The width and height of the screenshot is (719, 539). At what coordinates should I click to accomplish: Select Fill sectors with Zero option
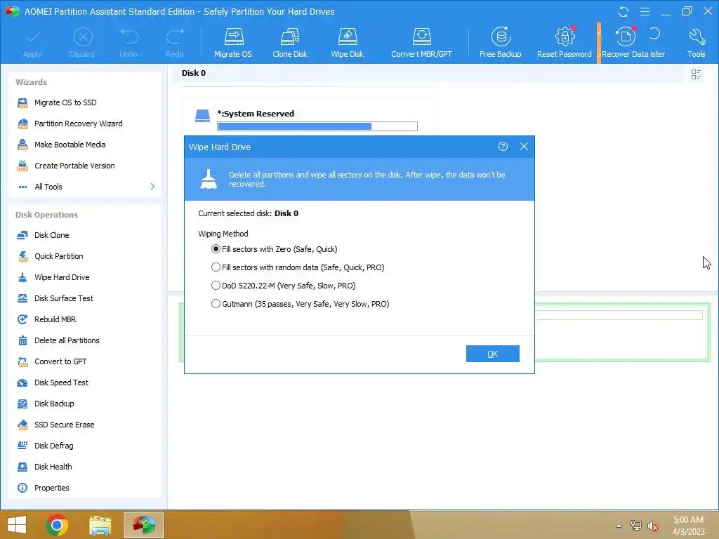coord(275,249)
